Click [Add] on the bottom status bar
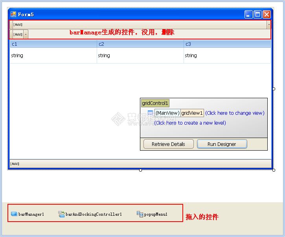Screen dimensions: 285x237 15,164
